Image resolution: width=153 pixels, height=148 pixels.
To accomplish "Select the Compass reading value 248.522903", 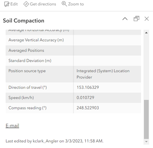I will (88, 108).
